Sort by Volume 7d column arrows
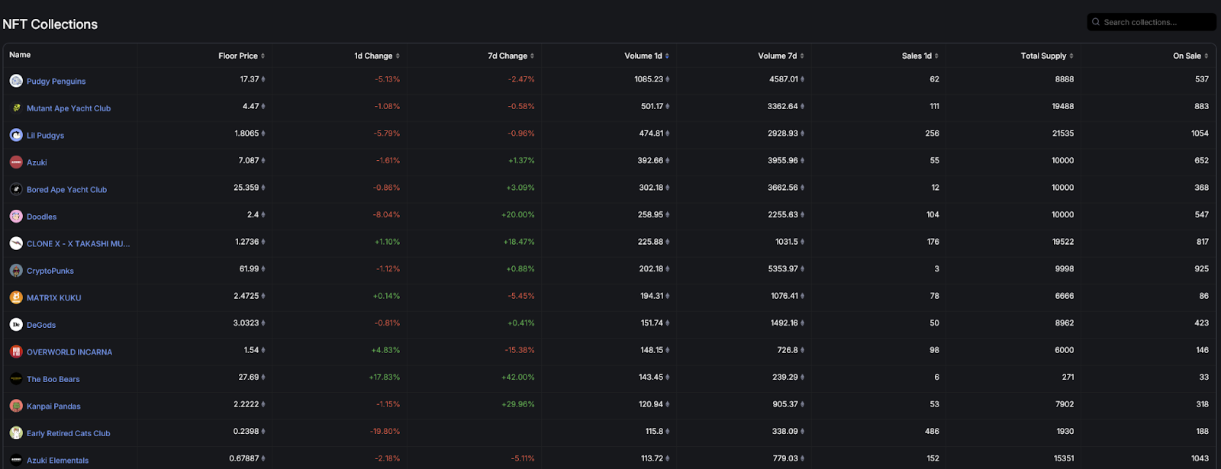 802,56
